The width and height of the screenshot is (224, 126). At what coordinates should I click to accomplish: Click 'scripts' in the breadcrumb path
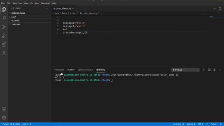73,13
